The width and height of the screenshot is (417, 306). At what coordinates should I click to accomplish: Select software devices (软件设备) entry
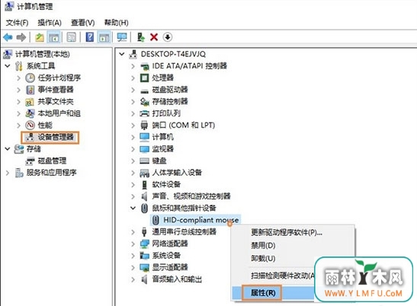[166, 184]
